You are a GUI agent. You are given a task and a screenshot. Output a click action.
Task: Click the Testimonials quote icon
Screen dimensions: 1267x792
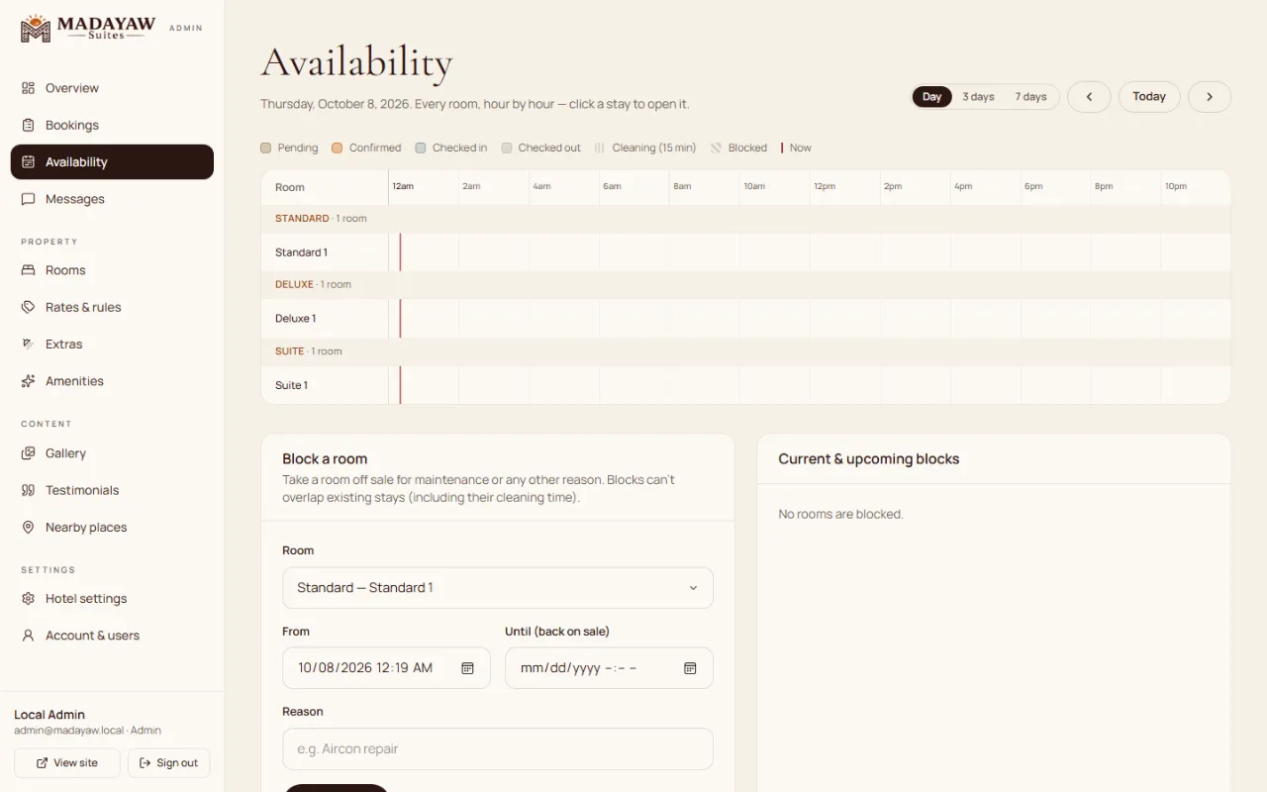click(x=29, y=490)
